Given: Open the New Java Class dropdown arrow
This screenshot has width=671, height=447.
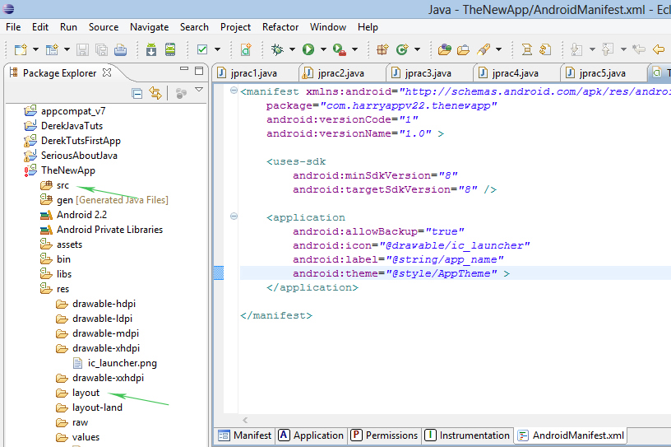Looking at the screenshot, I should [x=417, y=49].
